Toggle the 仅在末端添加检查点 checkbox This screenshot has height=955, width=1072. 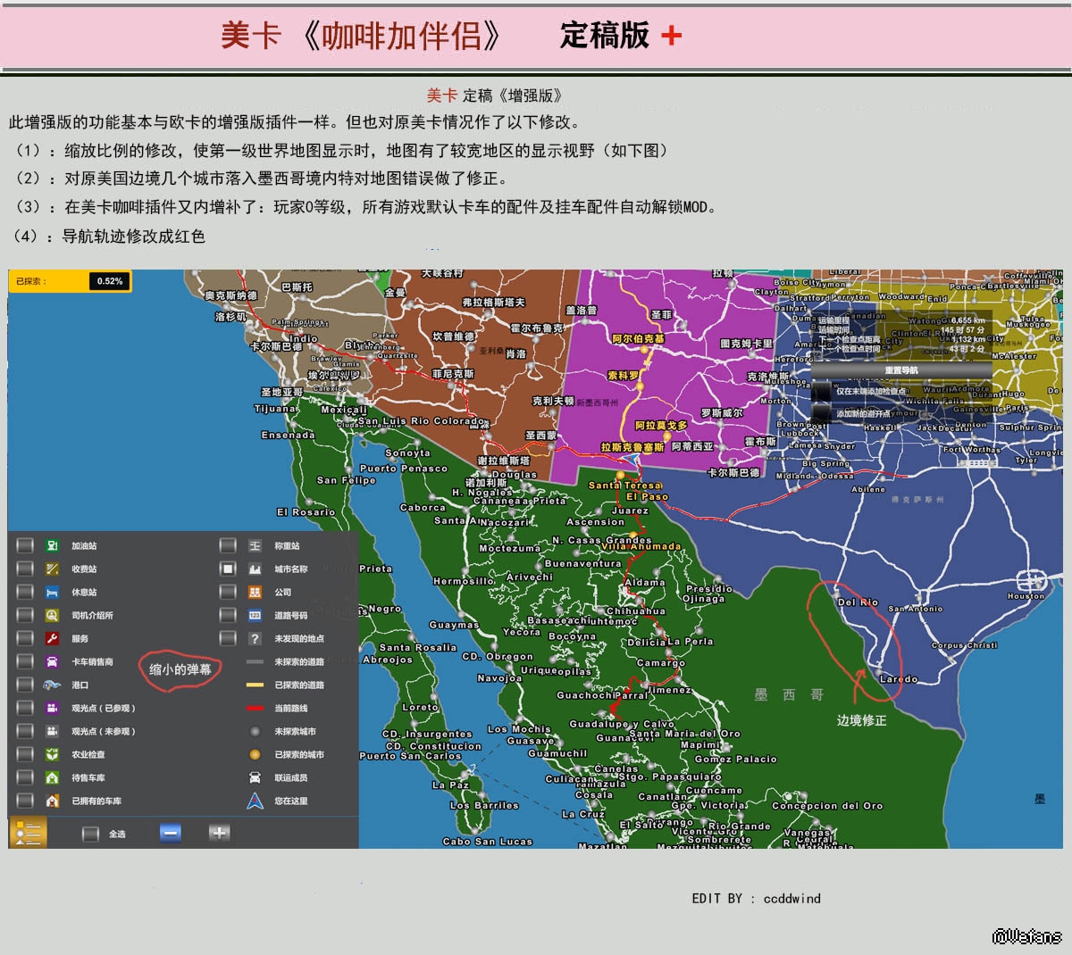pyautogui.click(x=821, y=391)
